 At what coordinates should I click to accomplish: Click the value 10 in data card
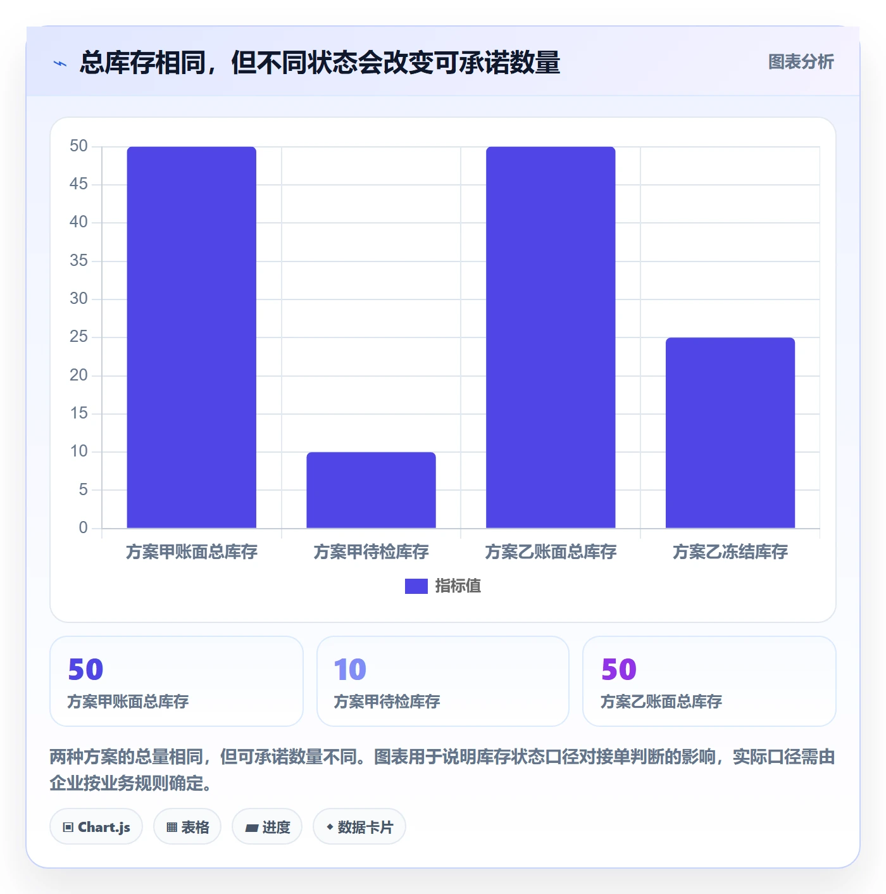click(x=350, y=670)
